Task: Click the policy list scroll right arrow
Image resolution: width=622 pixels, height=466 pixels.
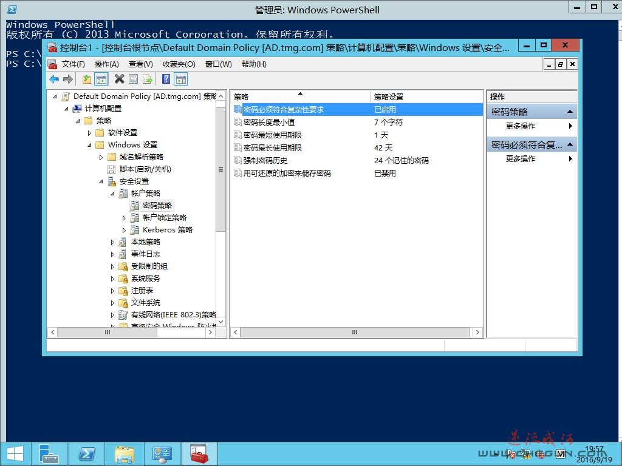Action: [477, 332]
